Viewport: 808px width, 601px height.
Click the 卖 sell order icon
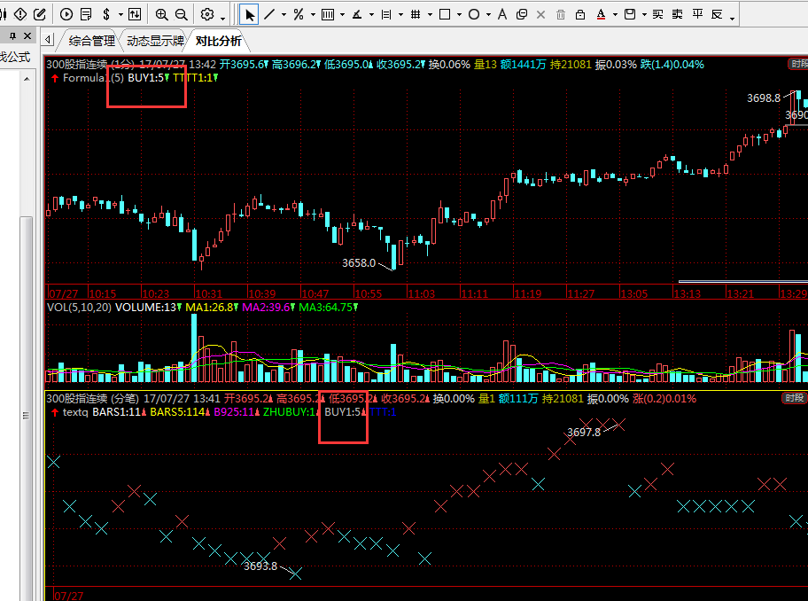click(678, 14)
